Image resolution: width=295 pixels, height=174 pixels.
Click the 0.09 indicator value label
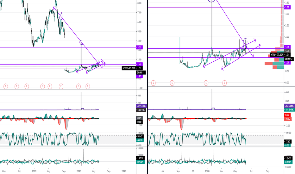(x=139, y=118)
